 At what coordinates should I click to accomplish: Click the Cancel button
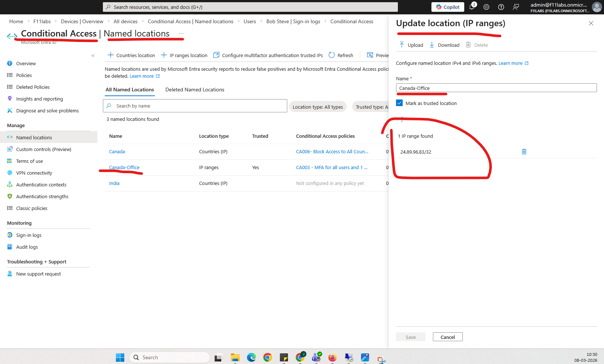(447, 337)
